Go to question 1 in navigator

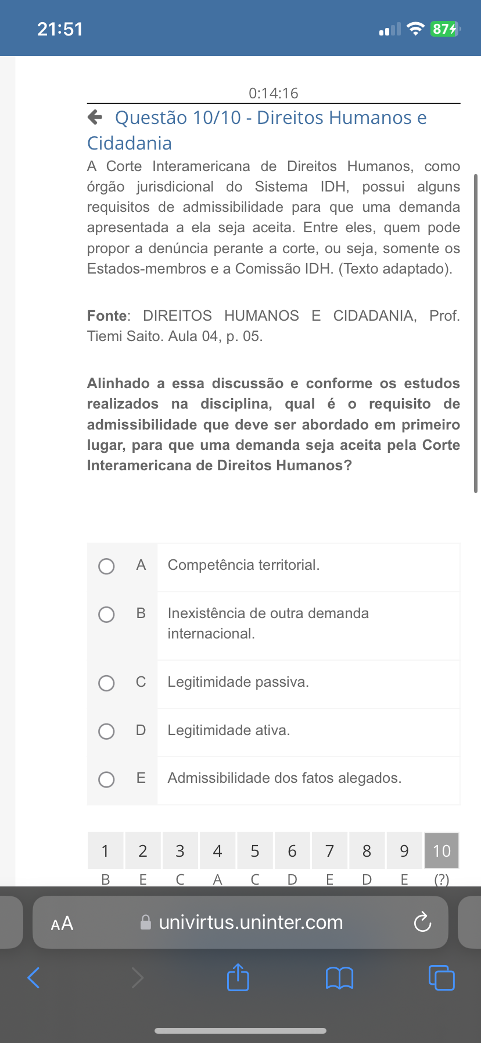click(x=105, y=851)
